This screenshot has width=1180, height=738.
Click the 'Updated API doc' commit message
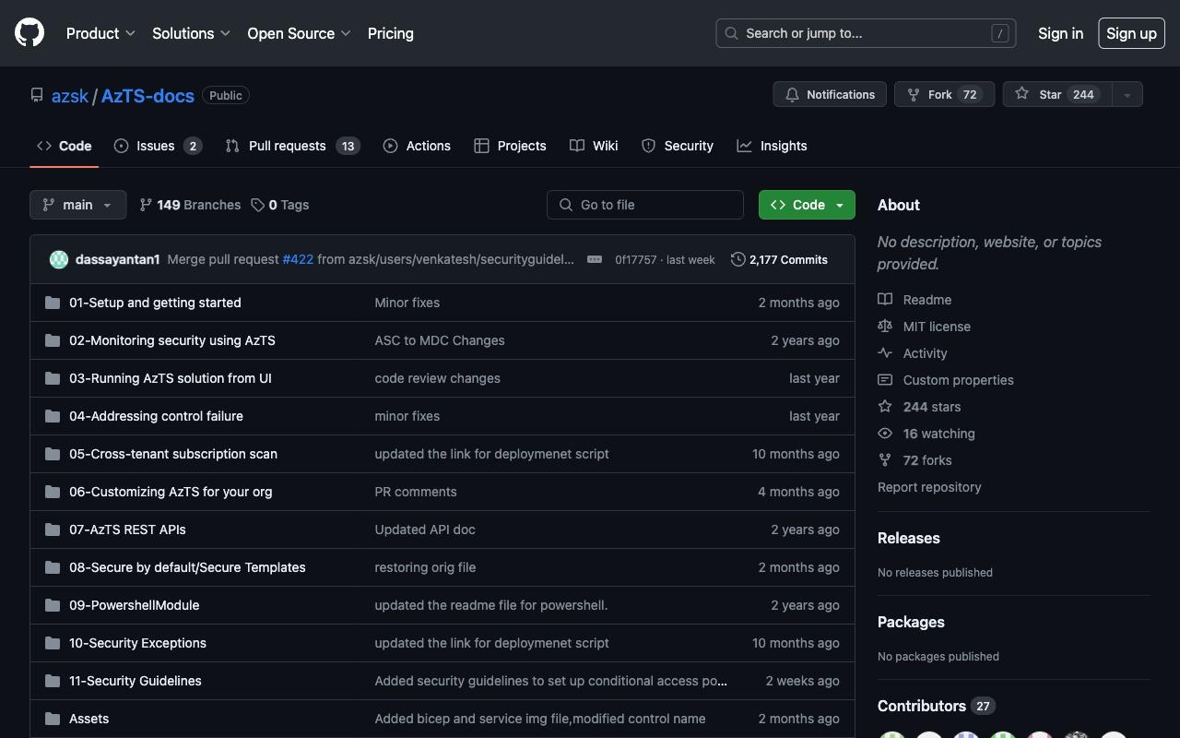pyautogui.click(x=425, y=530)
